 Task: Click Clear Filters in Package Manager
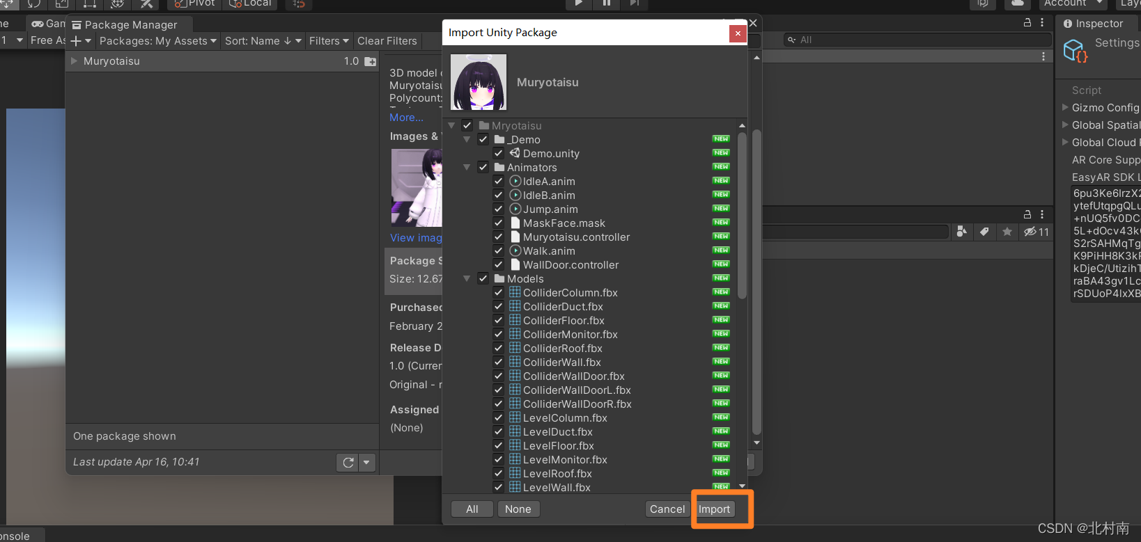387,41
